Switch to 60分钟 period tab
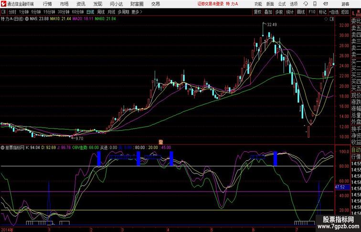The image size is (361, 232). [x=77, y=12]
